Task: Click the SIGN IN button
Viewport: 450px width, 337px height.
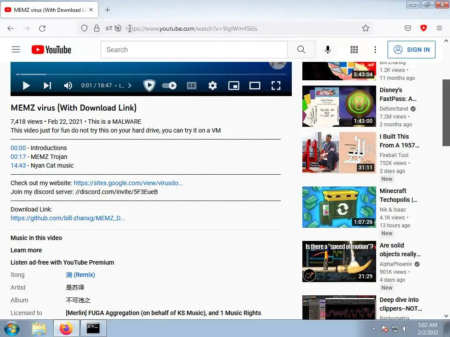Action: (411, 50)
